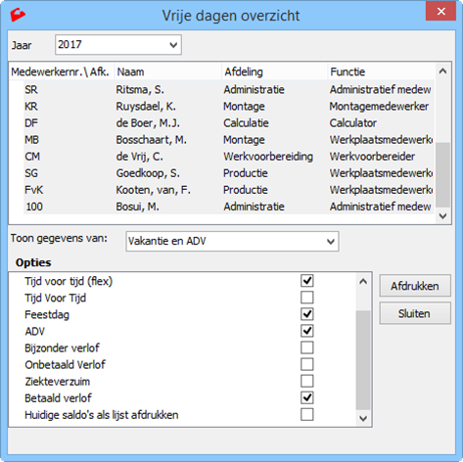Sort by the Naam column header
This screenshot has height=462, width=463.
(167, 71)
